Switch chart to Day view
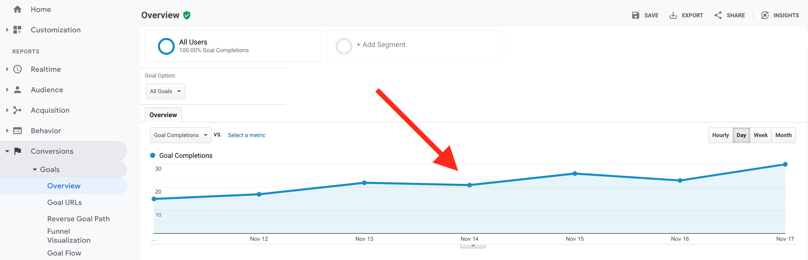This screenshot has height=260, width=808. click(x=741, y=135)
